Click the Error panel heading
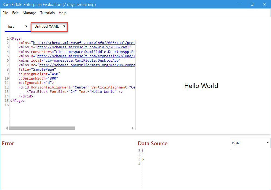271x190 pixels. coord(8,144)
